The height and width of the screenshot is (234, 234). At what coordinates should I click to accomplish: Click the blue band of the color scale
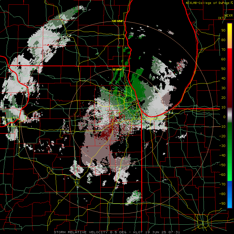(x=230, y=194)
